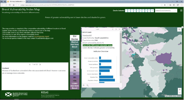
Task: Click the Migration flow bar
Action: coord(106,77)
